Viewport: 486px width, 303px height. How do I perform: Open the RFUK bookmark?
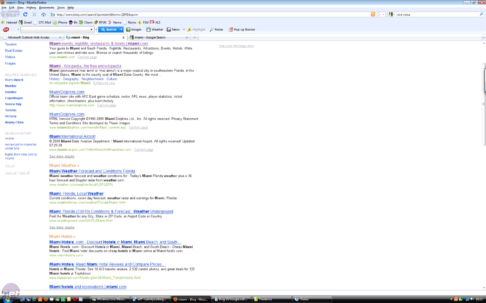pos(100,22)
